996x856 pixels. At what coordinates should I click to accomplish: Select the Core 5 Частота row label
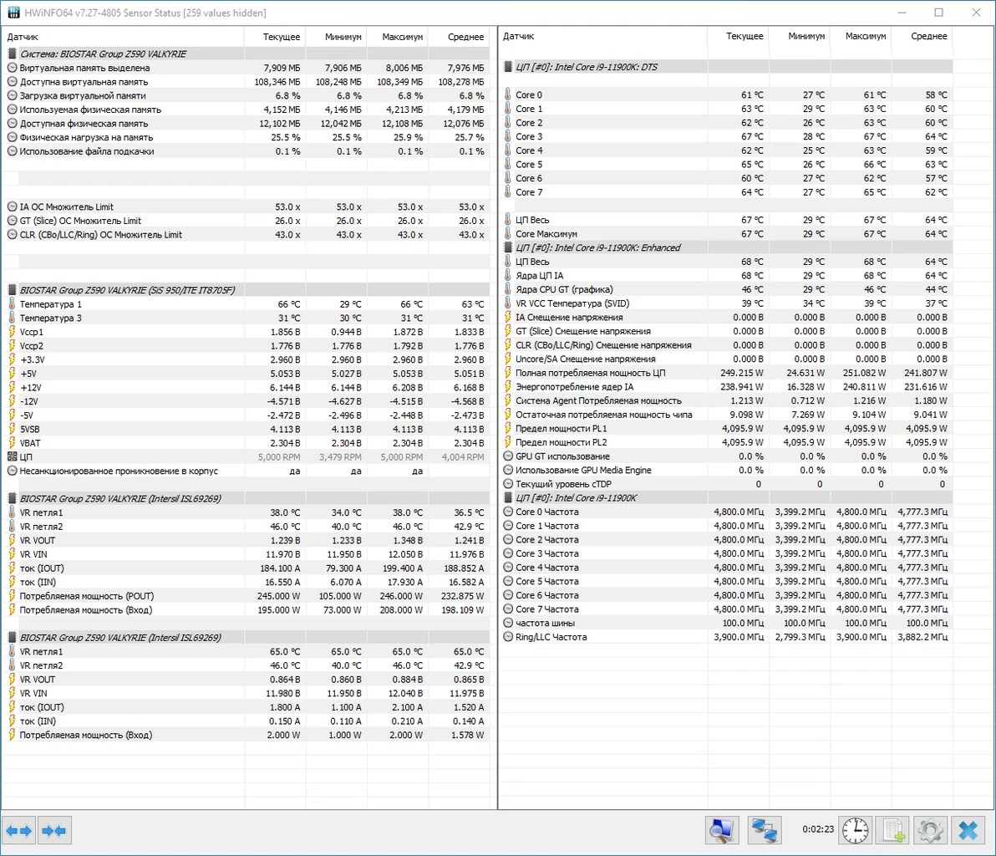pyautogui.click(x=547, y=582)
